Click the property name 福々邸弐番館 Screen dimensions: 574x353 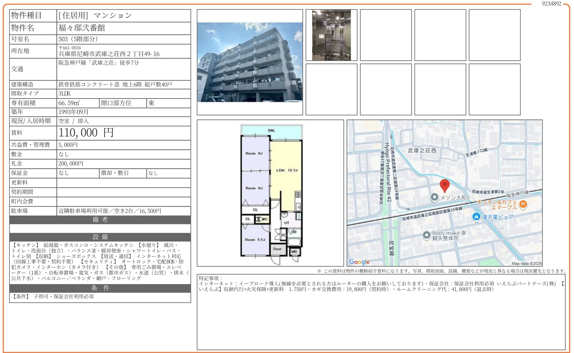coord(82,28)
